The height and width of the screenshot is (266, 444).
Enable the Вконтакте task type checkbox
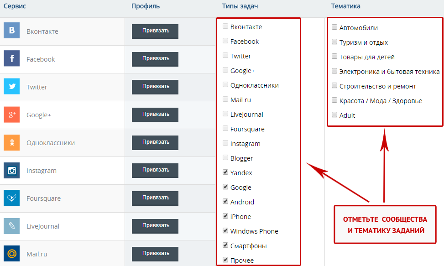225,26
